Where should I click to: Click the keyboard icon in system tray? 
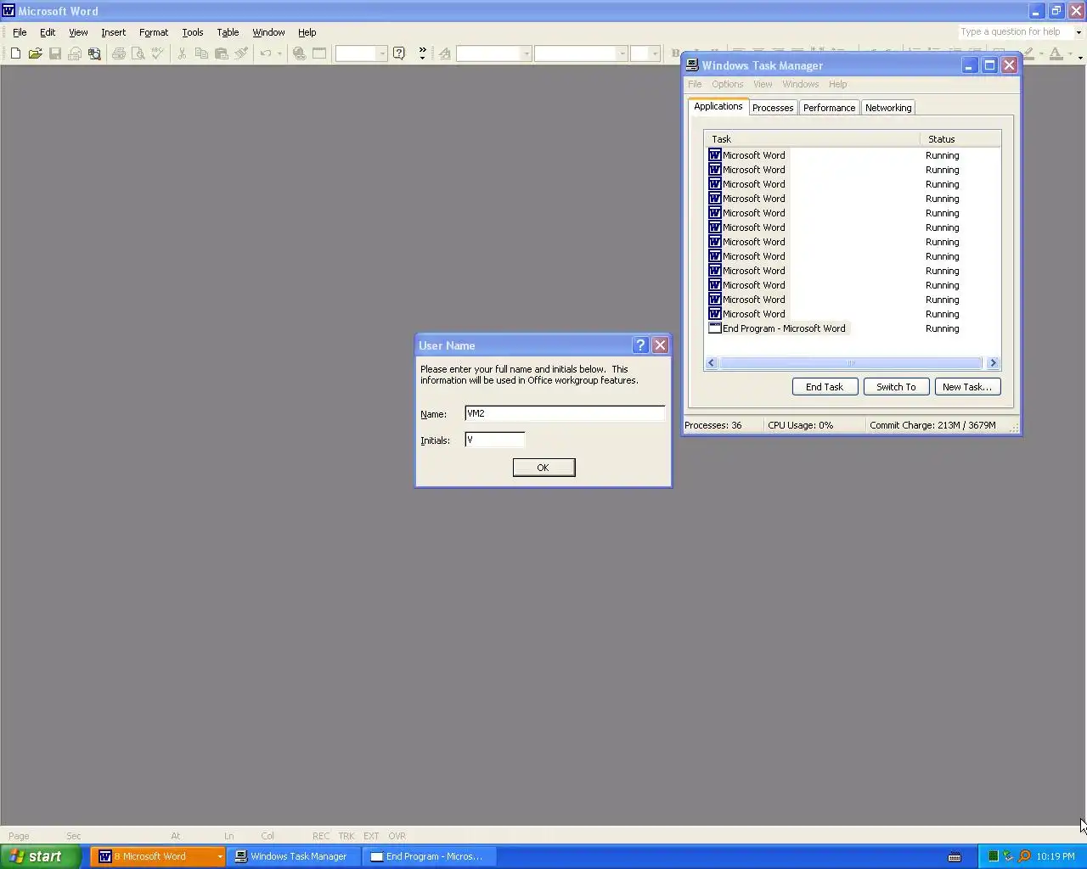tap(955, 856)
